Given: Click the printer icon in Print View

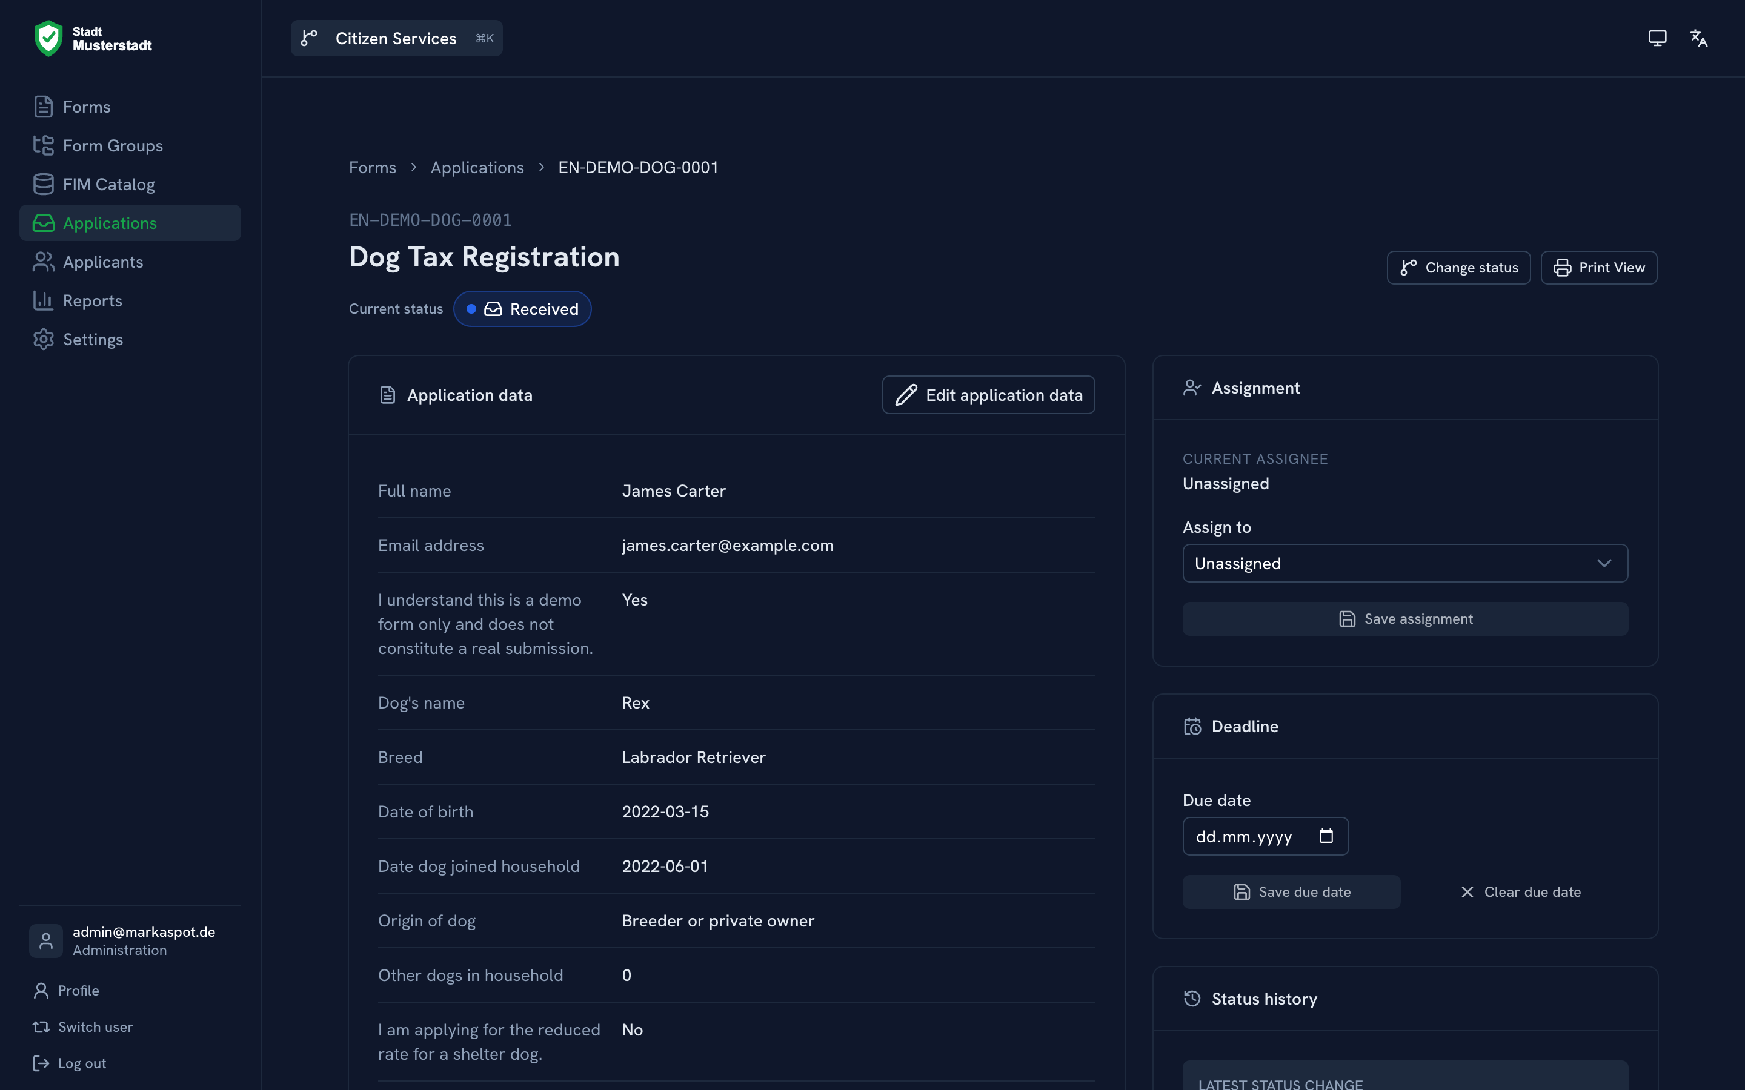Looking at the screenshot, I should pyautogui.click(x=1562, y=268).
